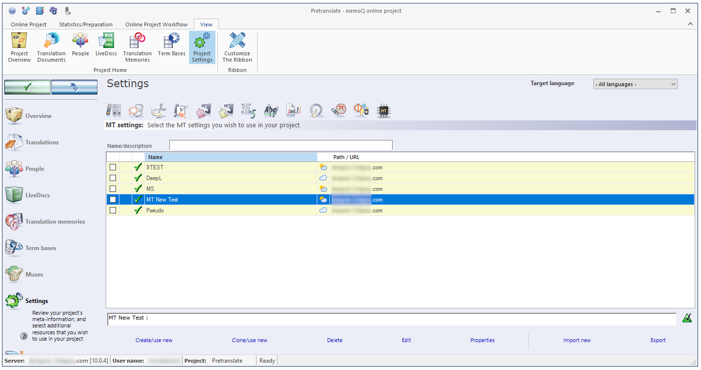Screen dimensions: 701x370
Task: Collapse the ribbon with the chevron arrow
Action: pyautogui.click(x=690, y=23)
